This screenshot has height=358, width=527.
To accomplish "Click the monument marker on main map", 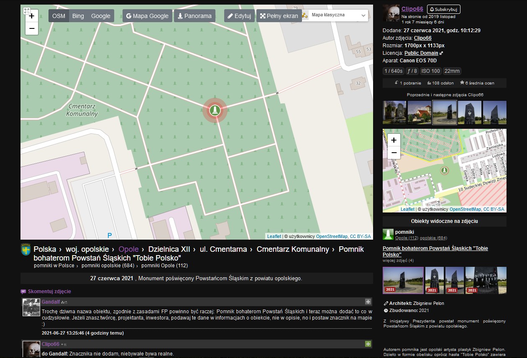I will 215,110.
